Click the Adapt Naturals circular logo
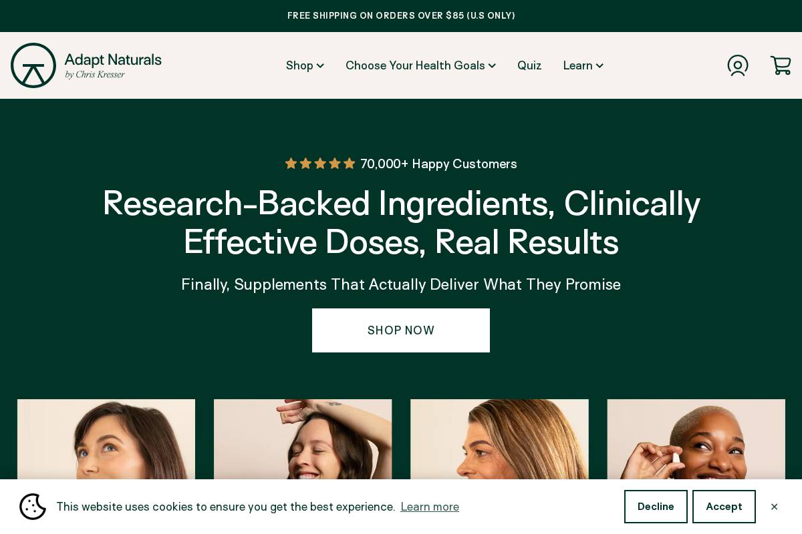Screen dimensions: 802x534 (x=33, y=65)
